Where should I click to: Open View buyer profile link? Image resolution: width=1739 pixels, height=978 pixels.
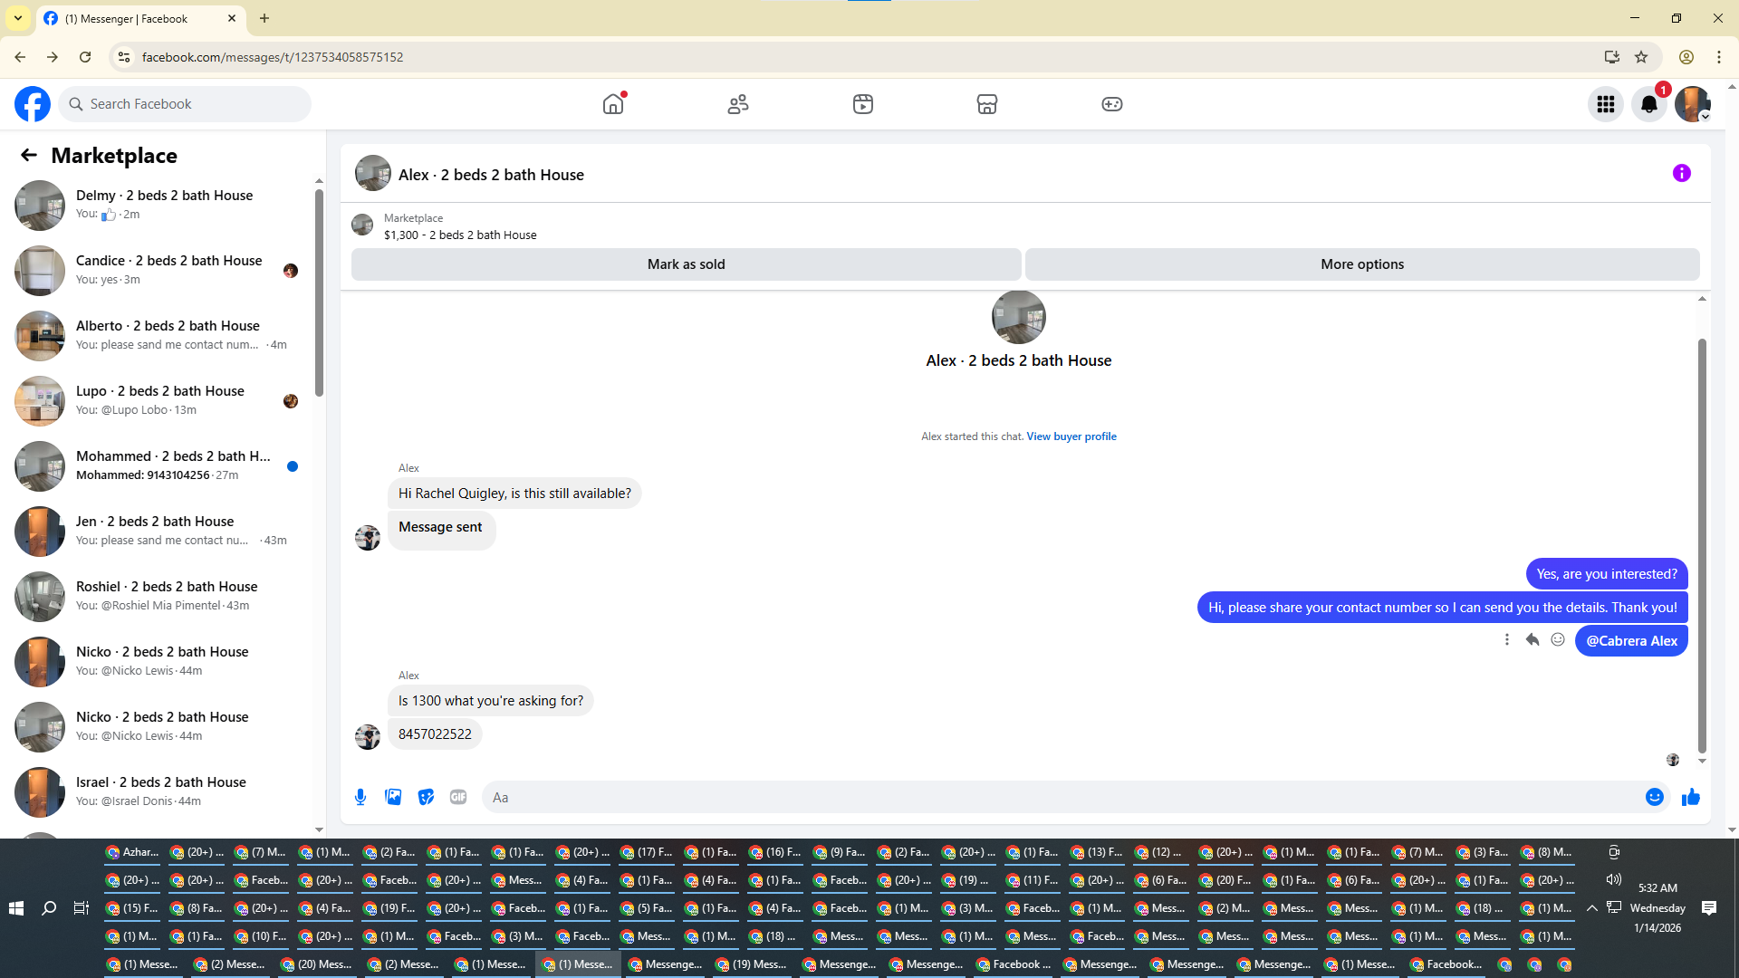click(1071, 436)
